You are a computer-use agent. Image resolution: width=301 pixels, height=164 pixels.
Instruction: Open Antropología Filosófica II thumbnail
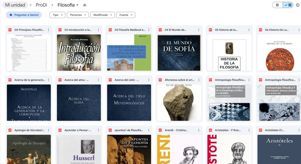click(279, 103)
